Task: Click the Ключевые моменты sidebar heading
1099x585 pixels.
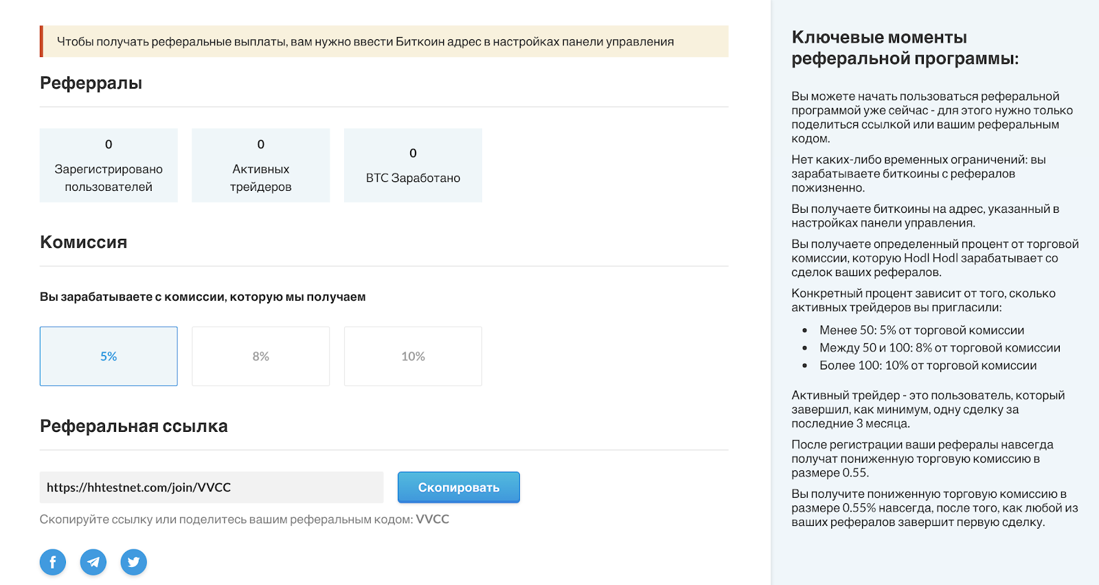Action: (905, 48)
